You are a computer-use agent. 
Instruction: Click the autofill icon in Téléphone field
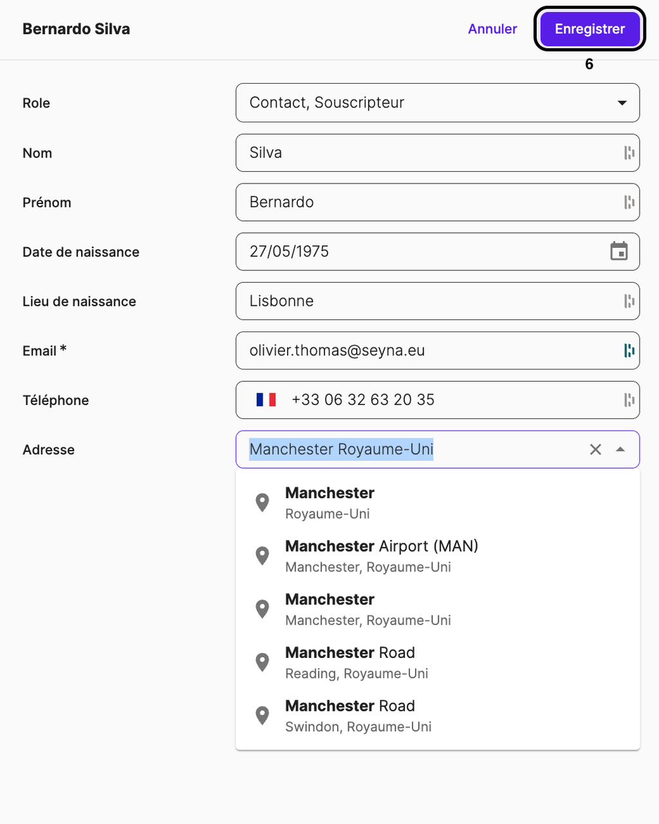(x=629, y=400)
